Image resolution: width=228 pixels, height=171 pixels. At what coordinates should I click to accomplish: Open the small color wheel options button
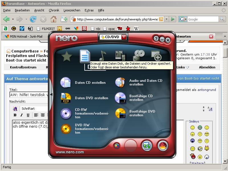(117, 146)
